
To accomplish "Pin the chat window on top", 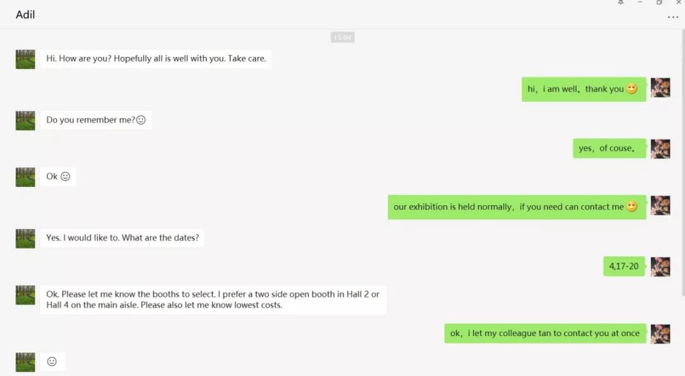I will 621,3.
